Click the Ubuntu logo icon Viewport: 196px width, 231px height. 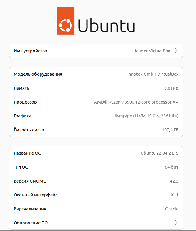tap(65, 21)
